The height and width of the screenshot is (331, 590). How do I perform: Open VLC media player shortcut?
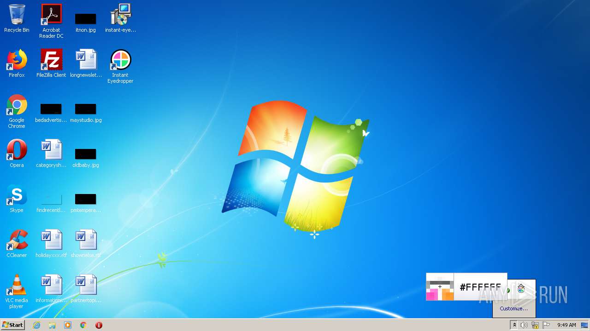pos(17,292)
